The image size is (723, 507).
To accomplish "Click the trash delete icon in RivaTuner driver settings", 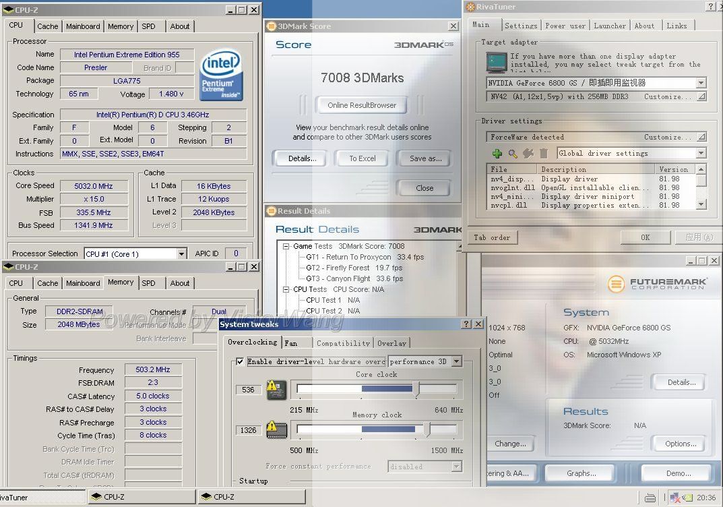I will point(544,154).
